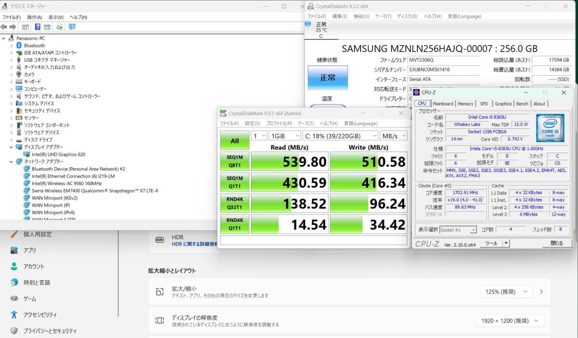Image resolution: width=578 pixels, height=338 pixels.
Task: Switch to the Graphics tab in CPU-Z
Action: click(x=503, y=104)
